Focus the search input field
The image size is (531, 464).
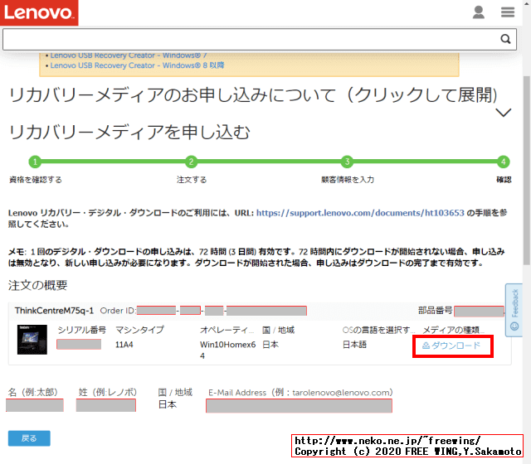pos(260,39)
